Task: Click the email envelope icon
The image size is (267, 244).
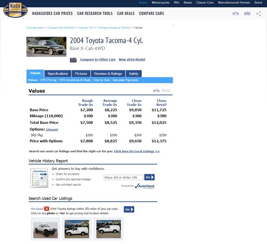Action: pyautogui.click(x=247, y=13)
